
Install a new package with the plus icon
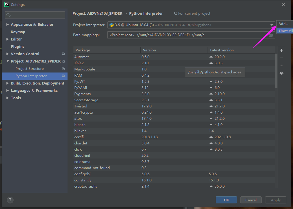pyautogui.click(x=281, y=50)
